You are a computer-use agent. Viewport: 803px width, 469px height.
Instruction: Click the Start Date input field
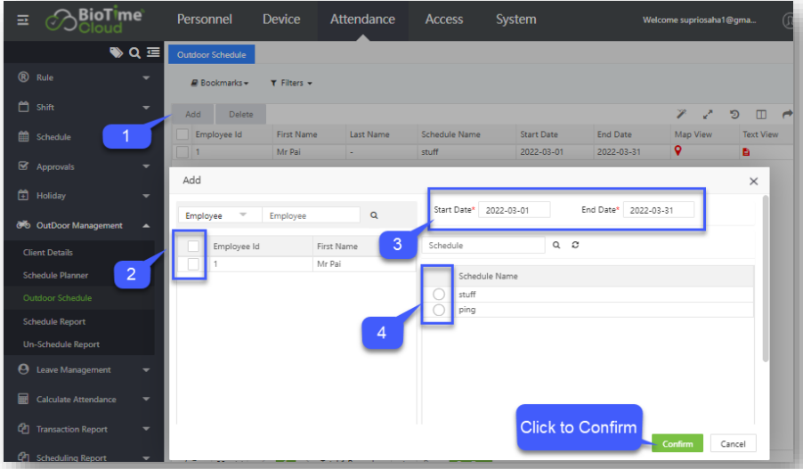(x=514, y=210)
